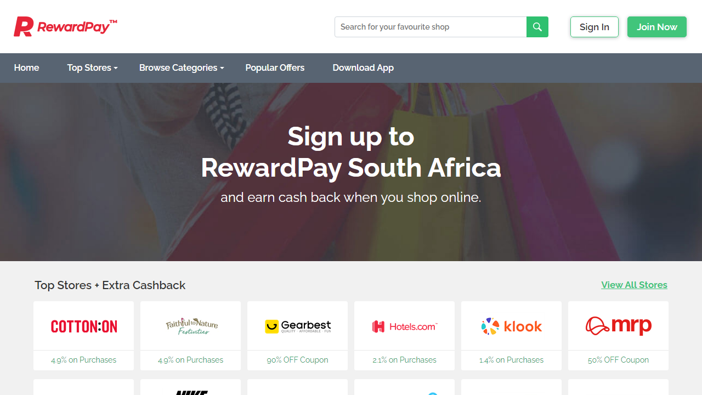Navigate to the Home menu item
Screen dimensions: 702x395
tap(26, 67)
